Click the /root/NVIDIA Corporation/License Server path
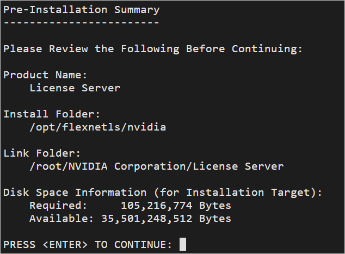Viewport: 345px width, 254px height. pyautogui.click(x=157, y=166)
